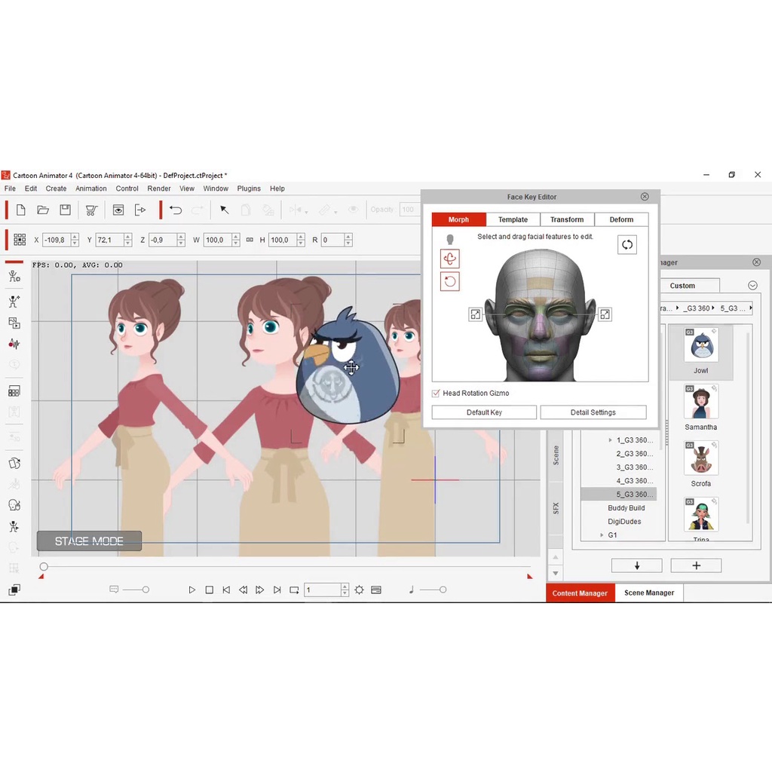Click the add plus button in Content Manager
This screenshot has height=772, width=772.
pyautogui.click(x=696, y=565)
